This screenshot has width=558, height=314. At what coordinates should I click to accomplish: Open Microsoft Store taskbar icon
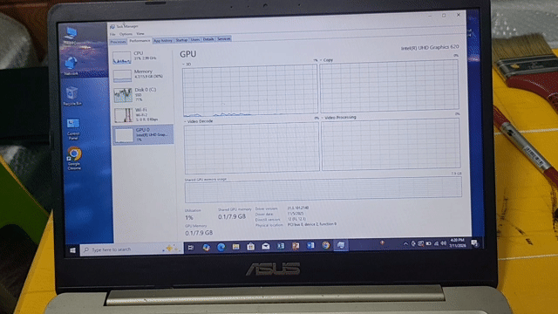(x=250, y=246)
